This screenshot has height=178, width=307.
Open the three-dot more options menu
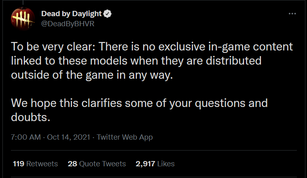tap(292, 14)
